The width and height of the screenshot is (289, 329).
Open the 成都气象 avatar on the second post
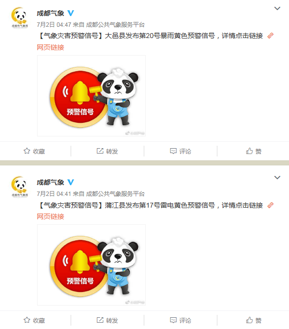point(19,187)
